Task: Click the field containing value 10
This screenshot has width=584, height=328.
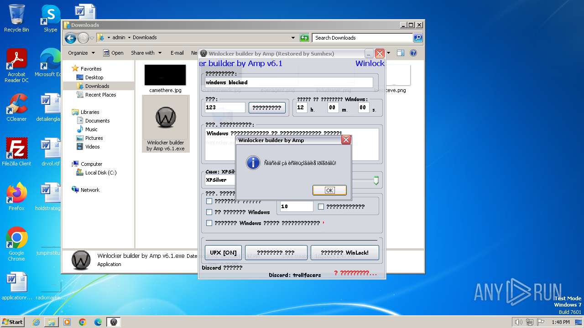Action: [x=297, y=206]
